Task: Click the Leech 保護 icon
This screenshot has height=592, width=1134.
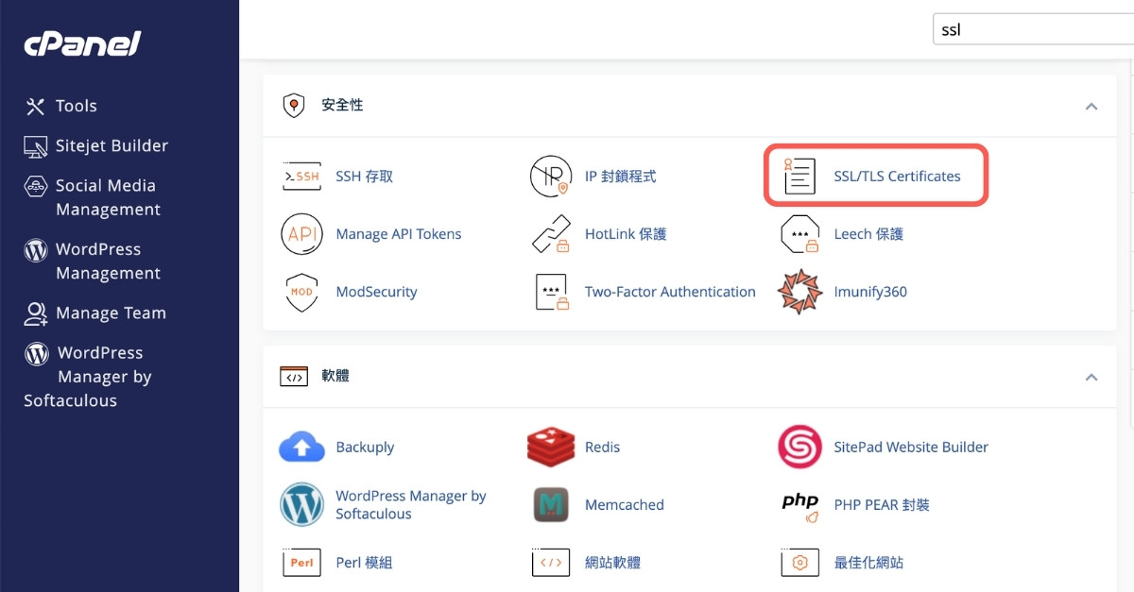Action: (x=799, y=234)
